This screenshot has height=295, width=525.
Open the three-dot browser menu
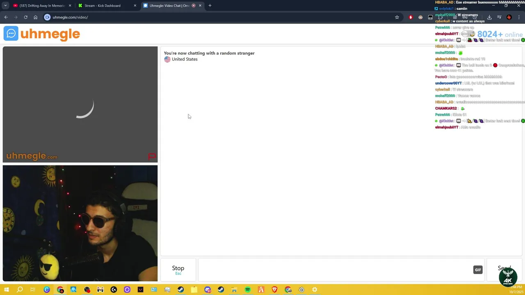[x=519, y=17]
